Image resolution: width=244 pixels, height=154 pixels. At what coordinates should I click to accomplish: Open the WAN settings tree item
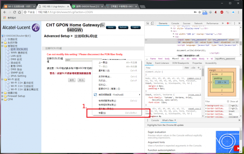coord(19,53)
